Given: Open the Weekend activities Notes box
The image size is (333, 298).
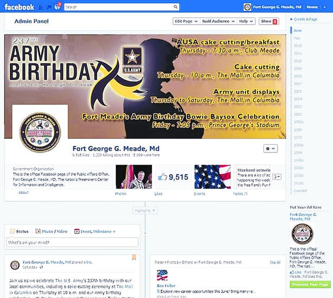Looking at the screenshot, I should [252, 177].
